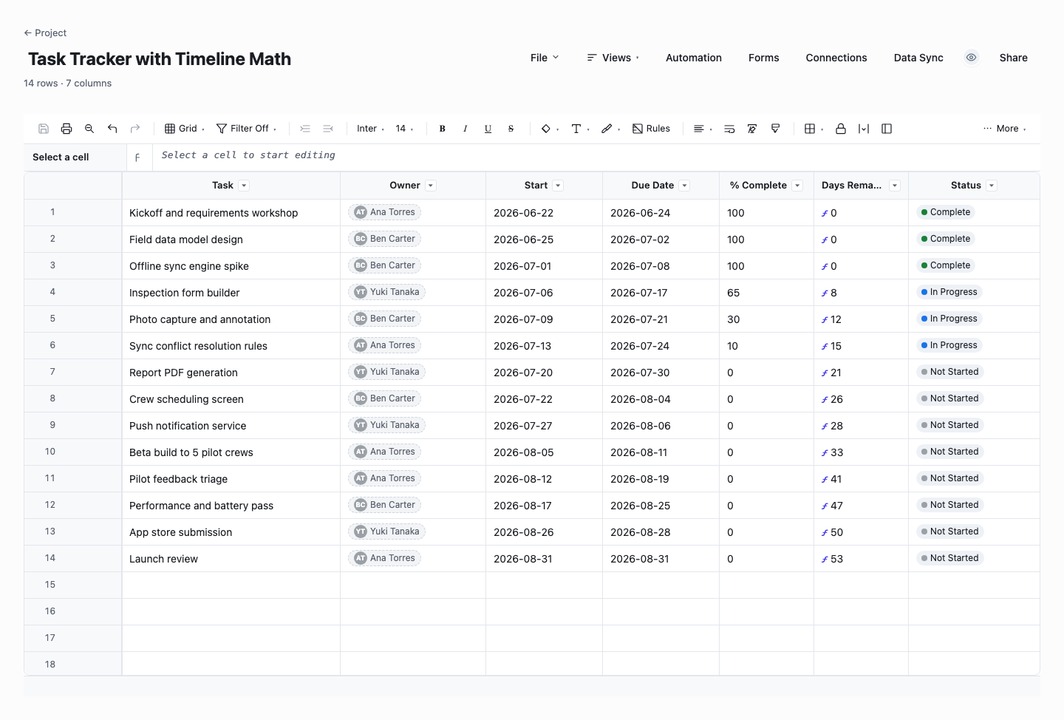The width and height of the screenshot is (1064, 720).
Task: Open the Days Remaining column dropdown arrow
Action: (x=895, y=186)
